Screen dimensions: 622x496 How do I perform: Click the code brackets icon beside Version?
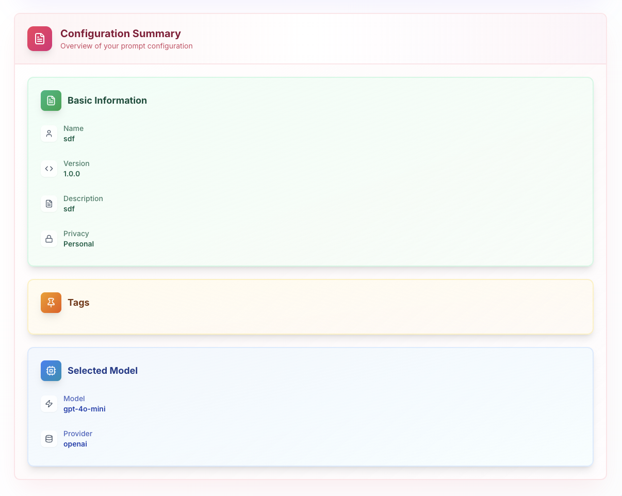(49, 169)
